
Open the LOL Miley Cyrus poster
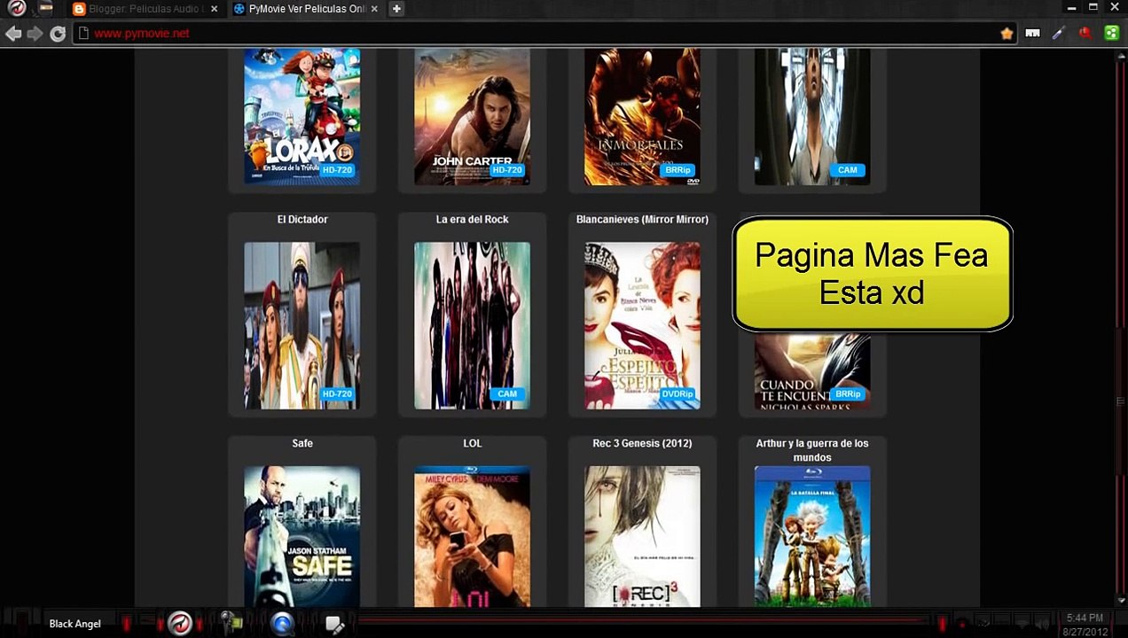pos(472,536)
